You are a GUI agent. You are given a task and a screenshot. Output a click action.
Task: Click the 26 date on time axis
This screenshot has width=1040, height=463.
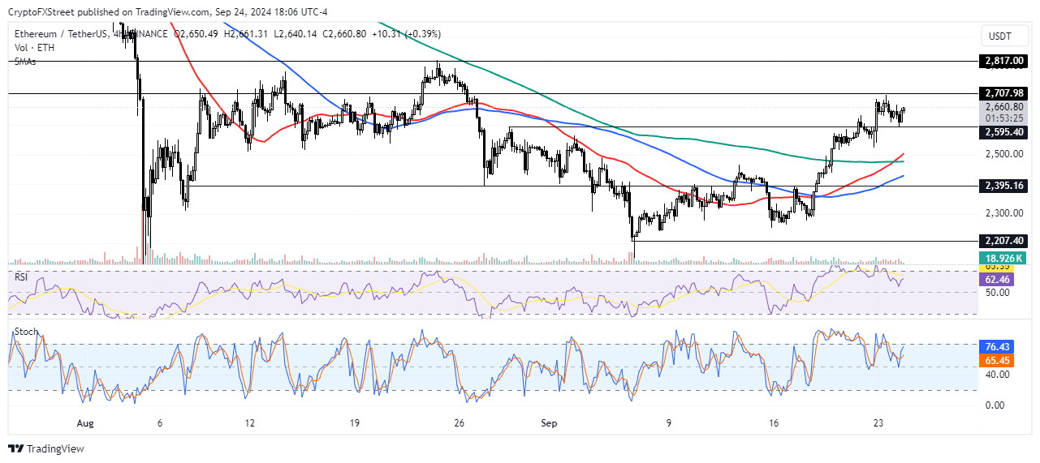point(458,423)
